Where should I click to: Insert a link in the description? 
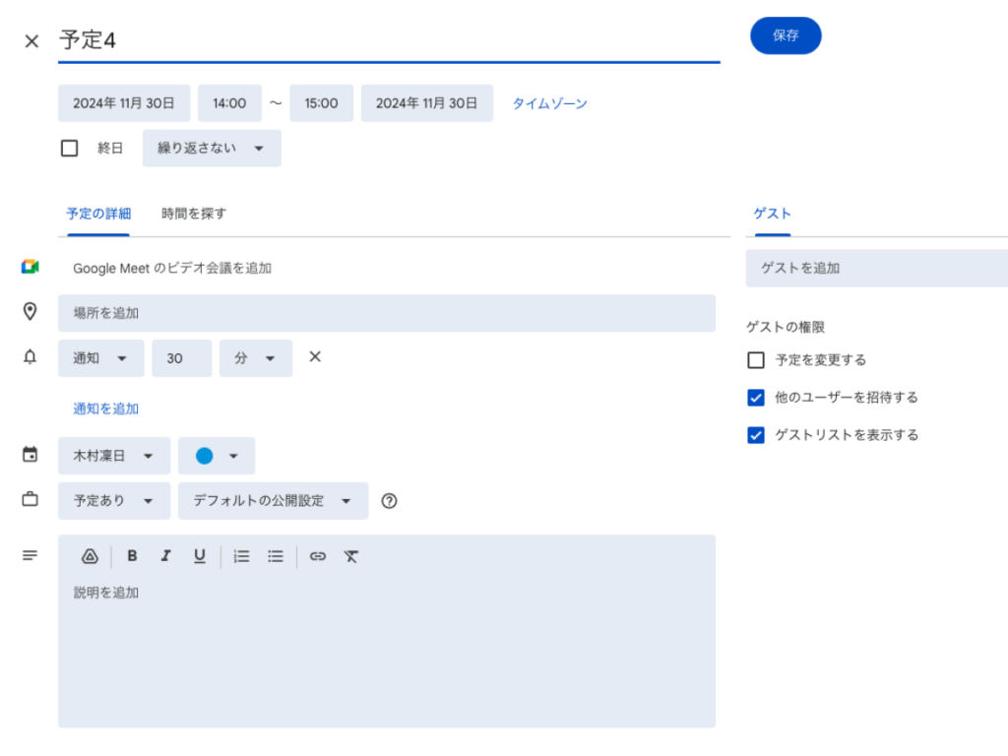317,556
